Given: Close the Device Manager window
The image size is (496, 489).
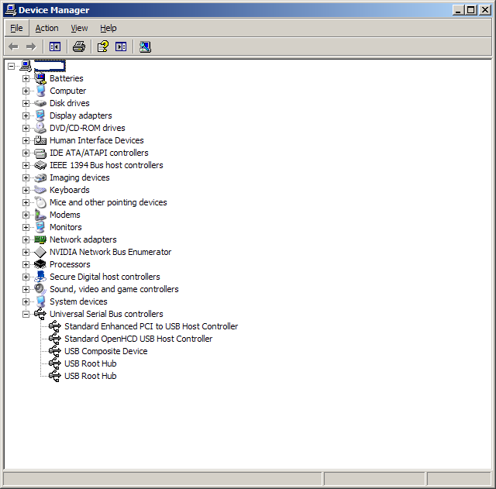Looking at the screenshot, I should point(485,10).
